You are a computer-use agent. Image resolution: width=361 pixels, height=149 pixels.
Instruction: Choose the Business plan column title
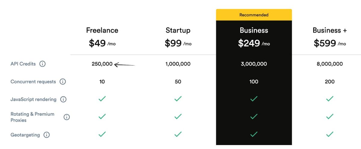point(254,30)
